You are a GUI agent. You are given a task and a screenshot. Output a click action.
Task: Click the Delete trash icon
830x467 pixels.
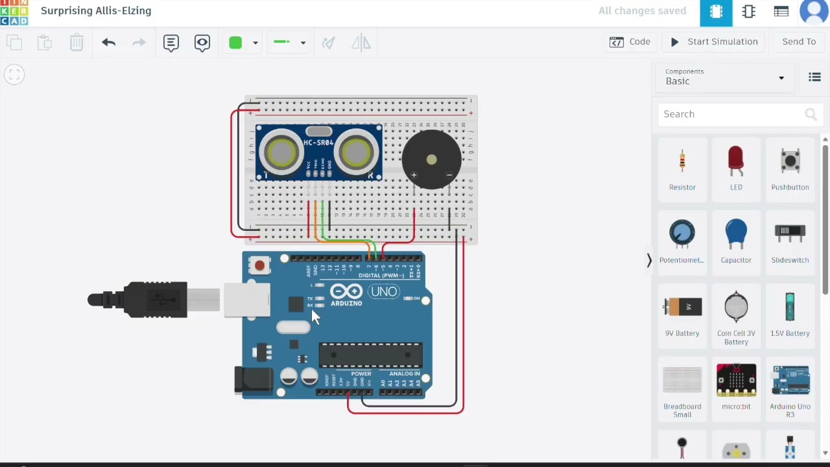pos(77,43)
